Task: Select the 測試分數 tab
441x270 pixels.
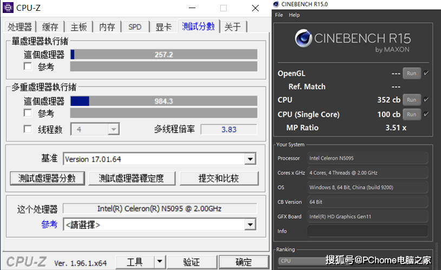Action: coord(198,26)
